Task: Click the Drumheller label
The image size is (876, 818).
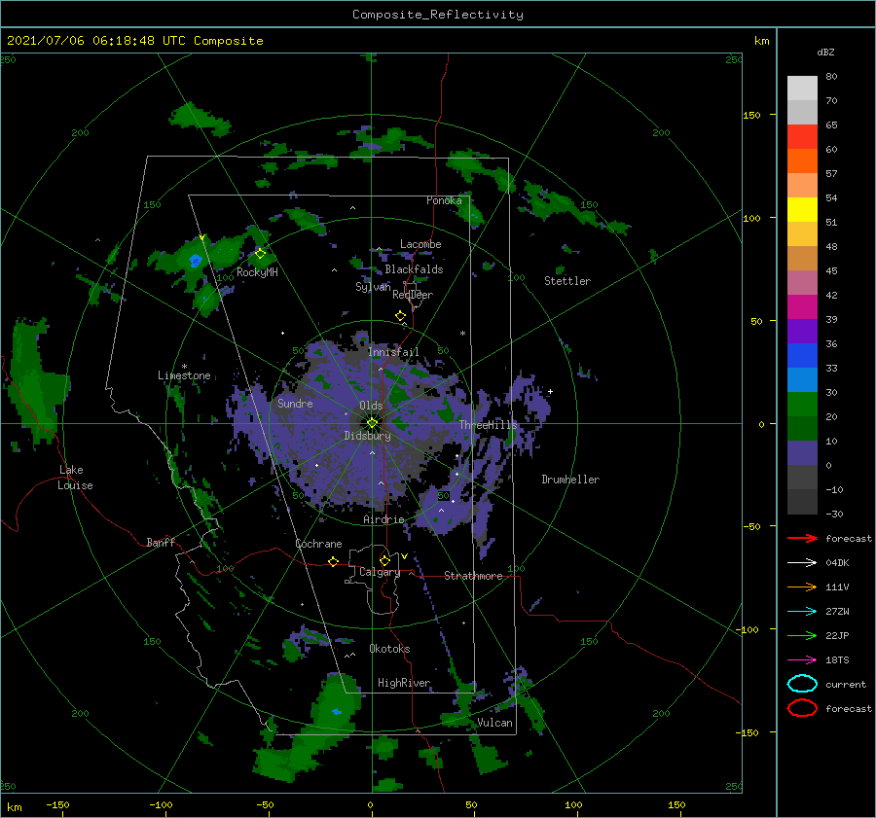Action: click(570, 480)
